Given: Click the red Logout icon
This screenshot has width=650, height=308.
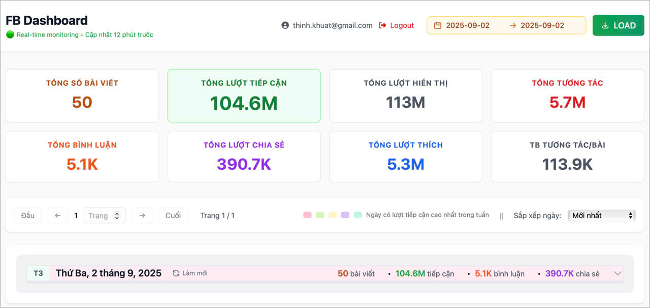Looking at the screenshot, I should pyautogui.click(x=382, y=25).
